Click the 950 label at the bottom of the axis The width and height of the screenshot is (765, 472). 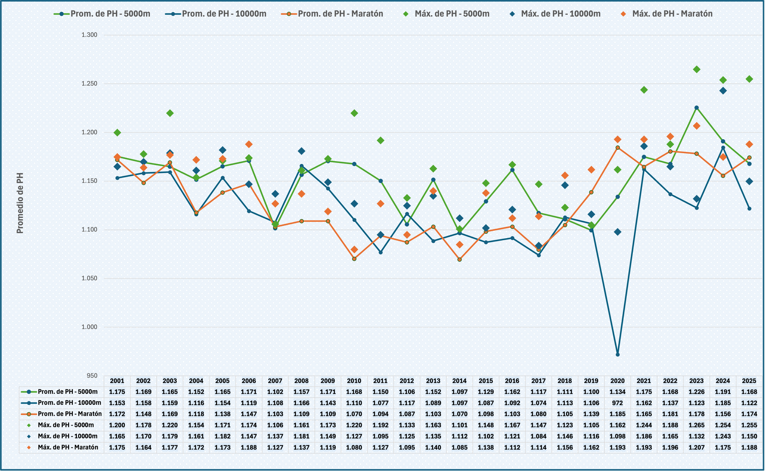coord(92,375)
